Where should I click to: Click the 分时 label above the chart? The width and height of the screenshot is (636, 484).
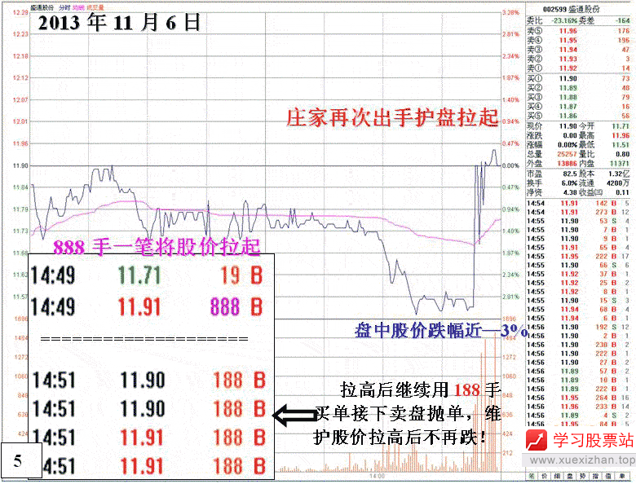pyautogui.click(x=64, y=7)
